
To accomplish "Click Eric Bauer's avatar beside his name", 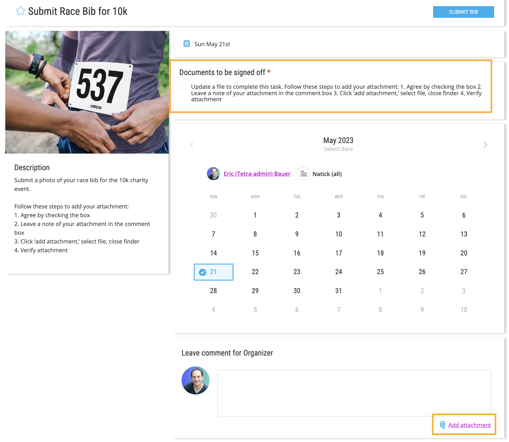I will (213, 174).
